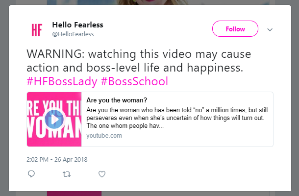Open the HF profile avatar
The image size is (299, 196).
coord(37,30)
